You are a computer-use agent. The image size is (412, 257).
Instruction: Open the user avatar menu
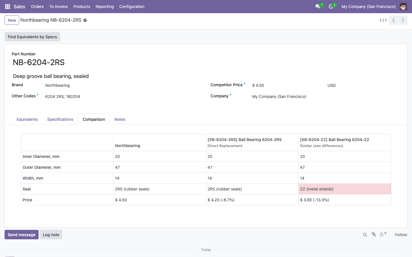click(403, 7)
